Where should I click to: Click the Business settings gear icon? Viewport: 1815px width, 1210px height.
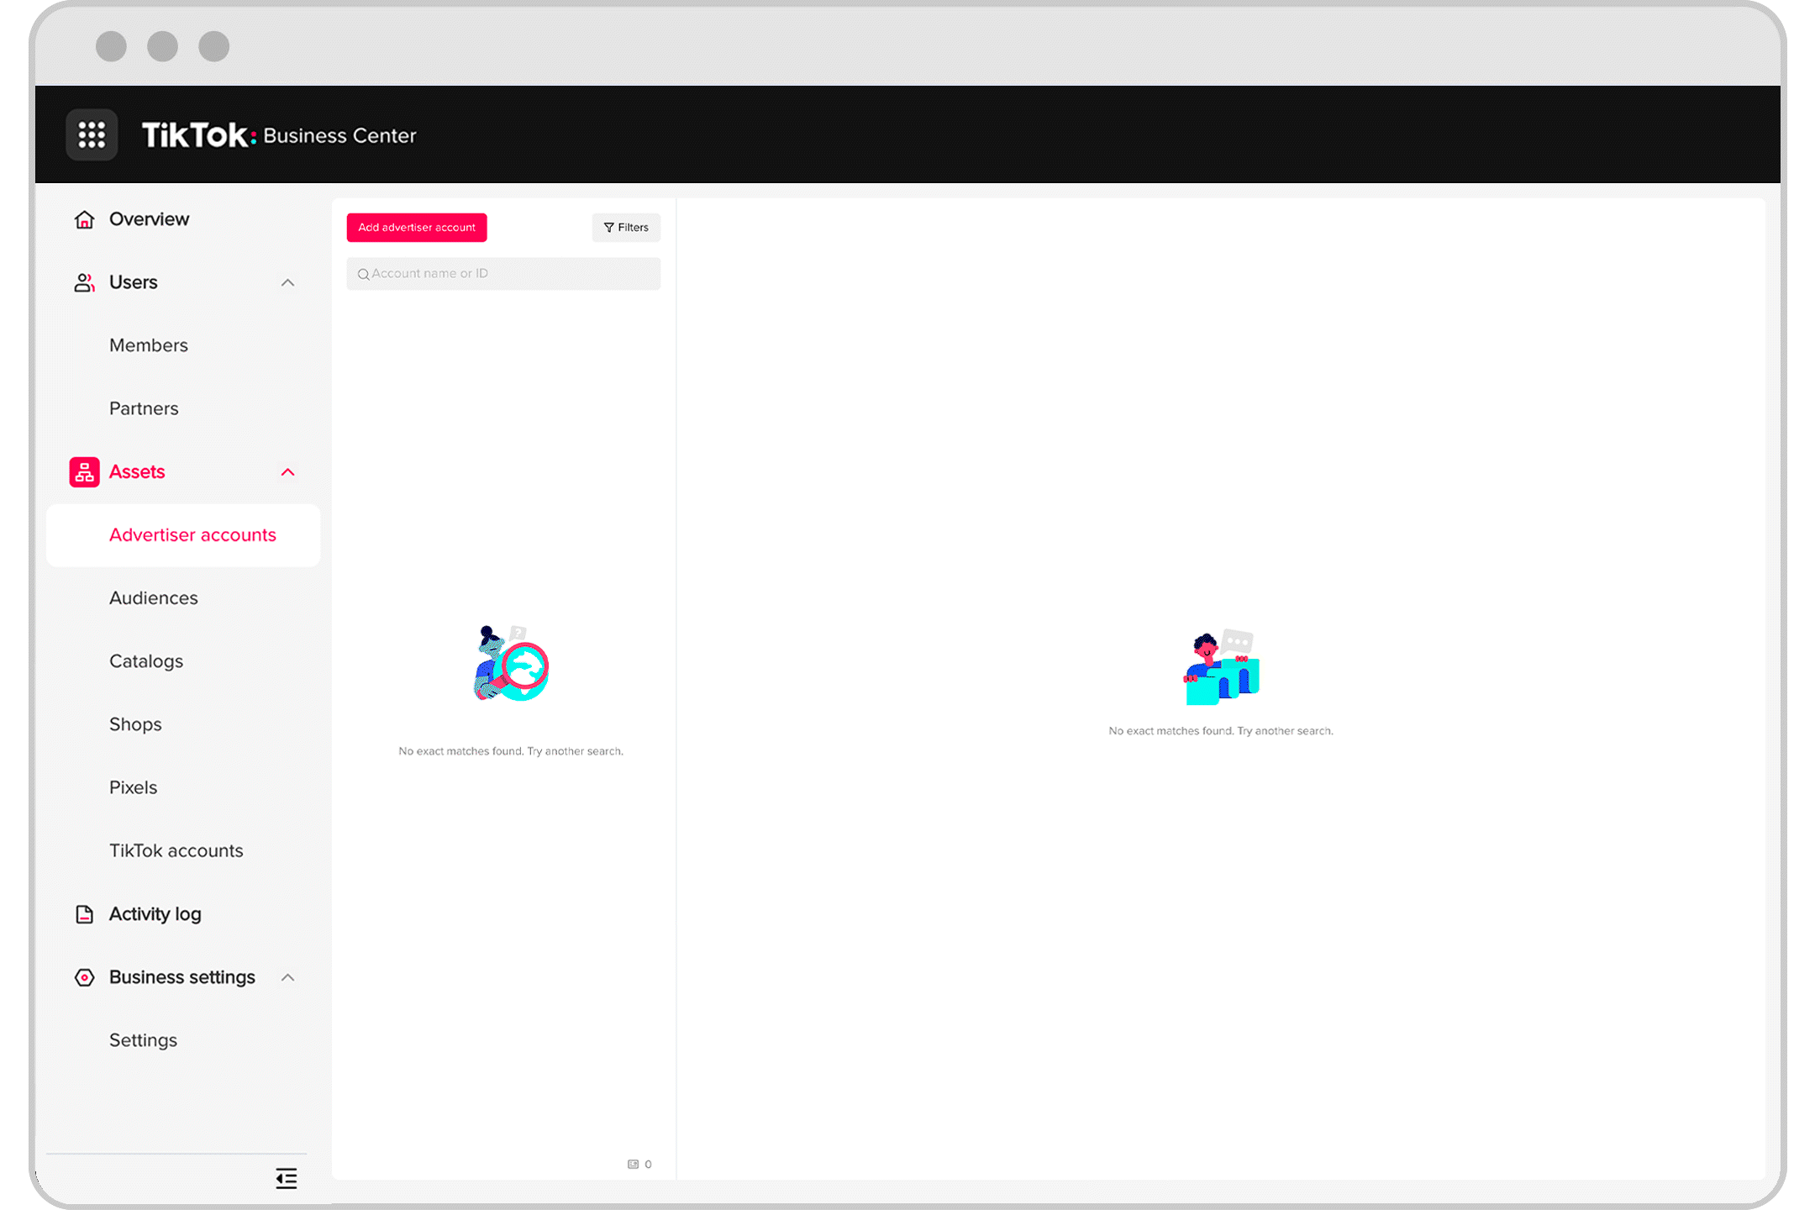click(x=84, y=976)
